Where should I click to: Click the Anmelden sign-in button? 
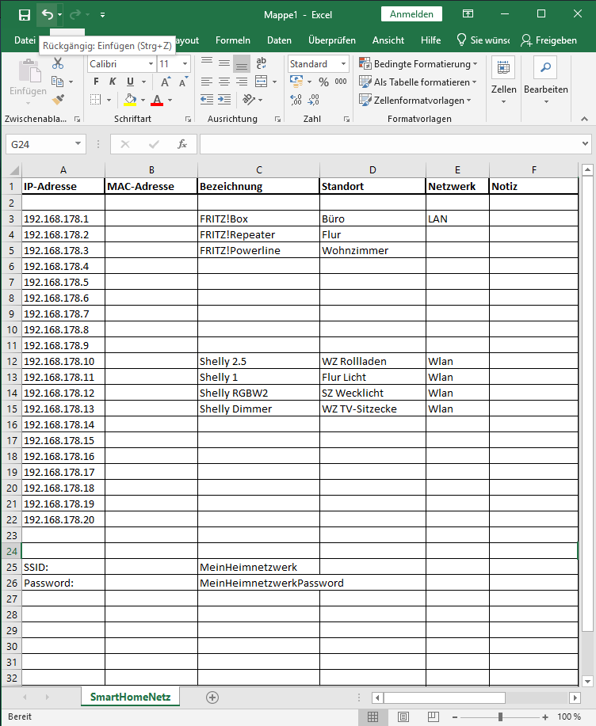[x=411, y=14]
